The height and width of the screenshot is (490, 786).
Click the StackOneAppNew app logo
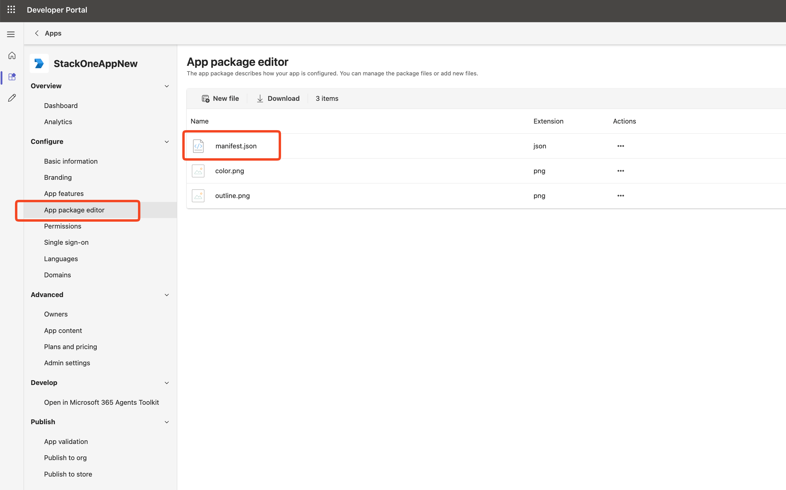[39, 63]
